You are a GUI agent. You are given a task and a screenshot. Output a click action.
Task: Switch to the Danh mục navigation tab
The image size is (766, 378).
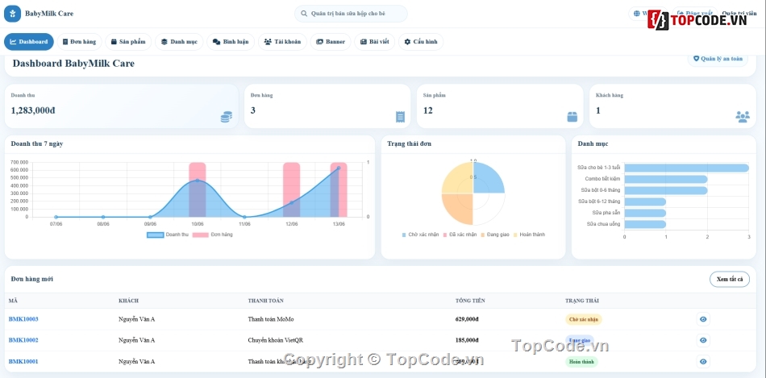(179, 42)
